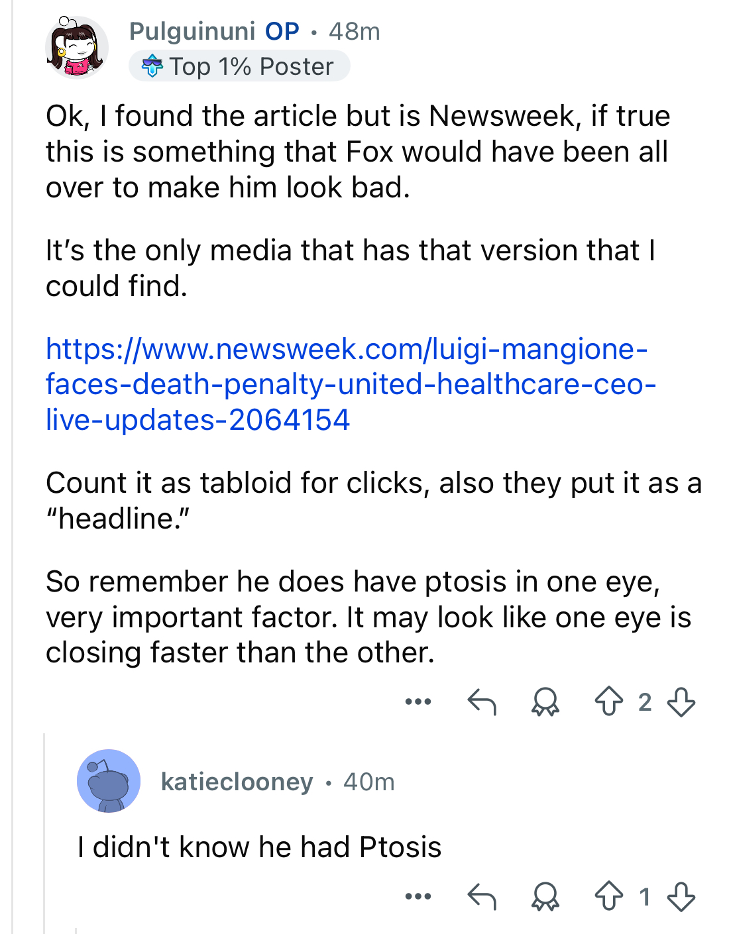Reply to katieclooney's comment
729x934 pixels.
coord(482,897)
